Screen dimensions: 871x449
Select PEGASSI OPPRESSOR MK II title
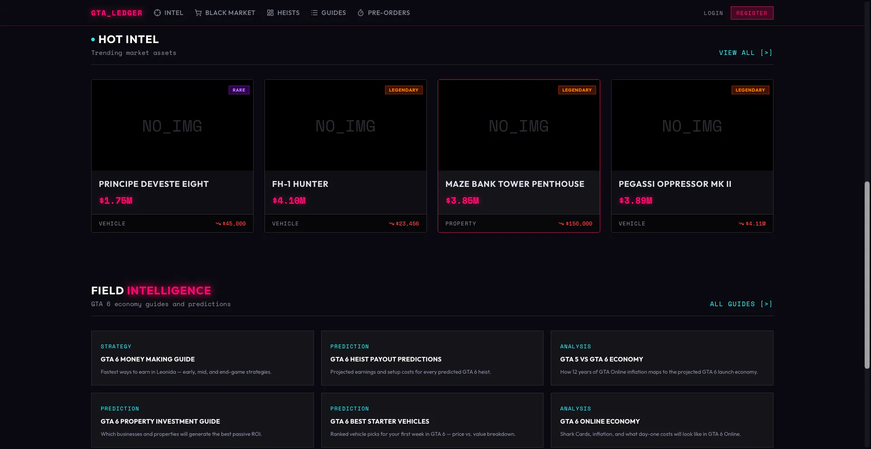click(x=675, y=184)
